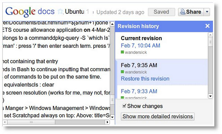Click Restore this revision link
222x134 pixels.
(145, 79)
